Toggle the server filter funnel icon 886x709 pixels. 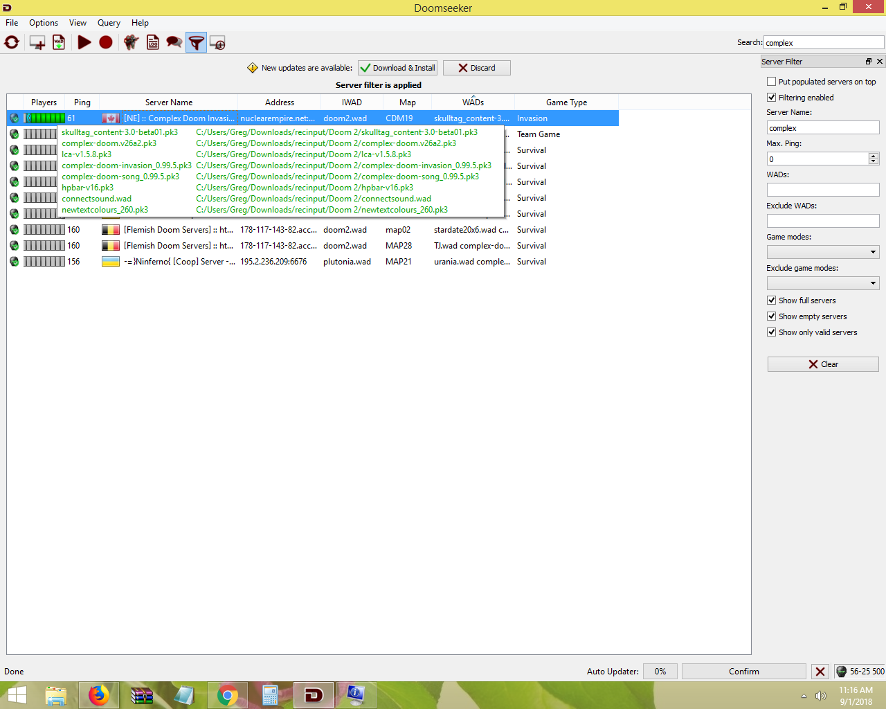point(197,43)
